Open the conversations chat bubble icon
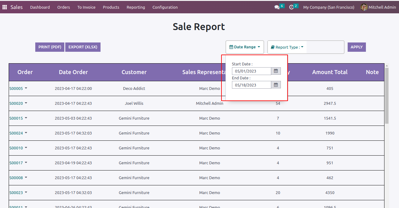The width and height of the screenshot is (399, 208). coord(277,7)
